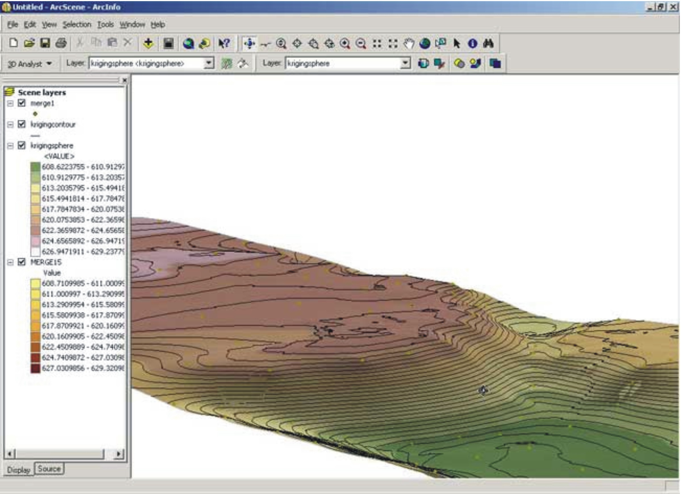Click the Full Extent globe icon
Viewport: 681px width, 494px height.
(x=425, y=44)
